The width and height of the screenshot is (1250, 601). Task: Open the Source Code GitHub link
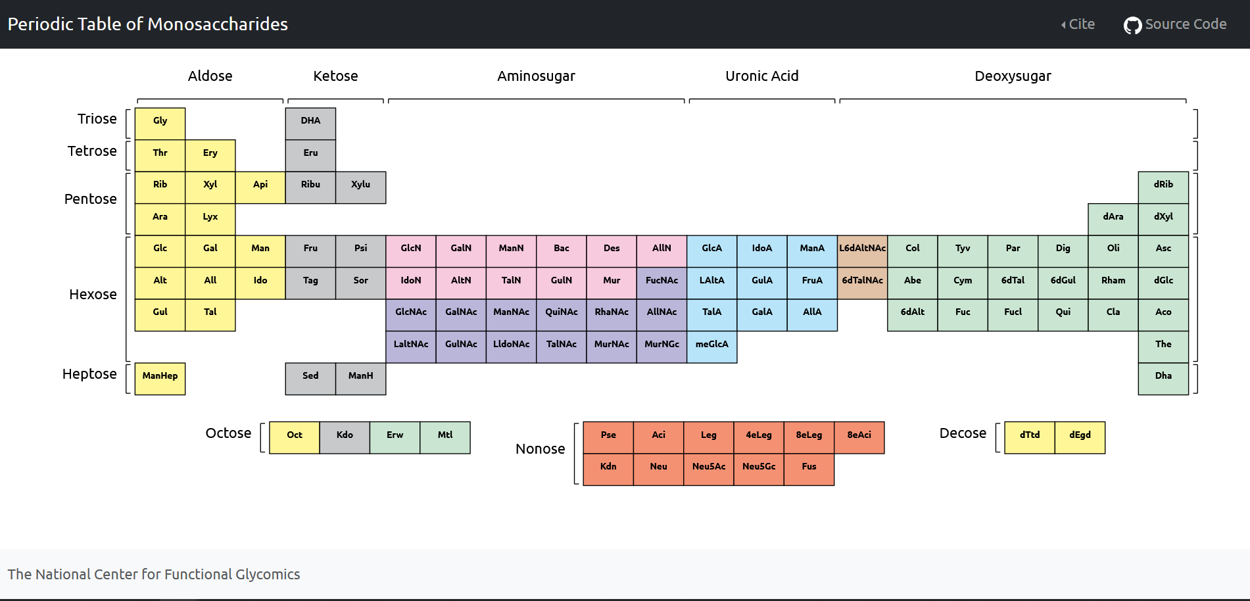click(1175, 24)
